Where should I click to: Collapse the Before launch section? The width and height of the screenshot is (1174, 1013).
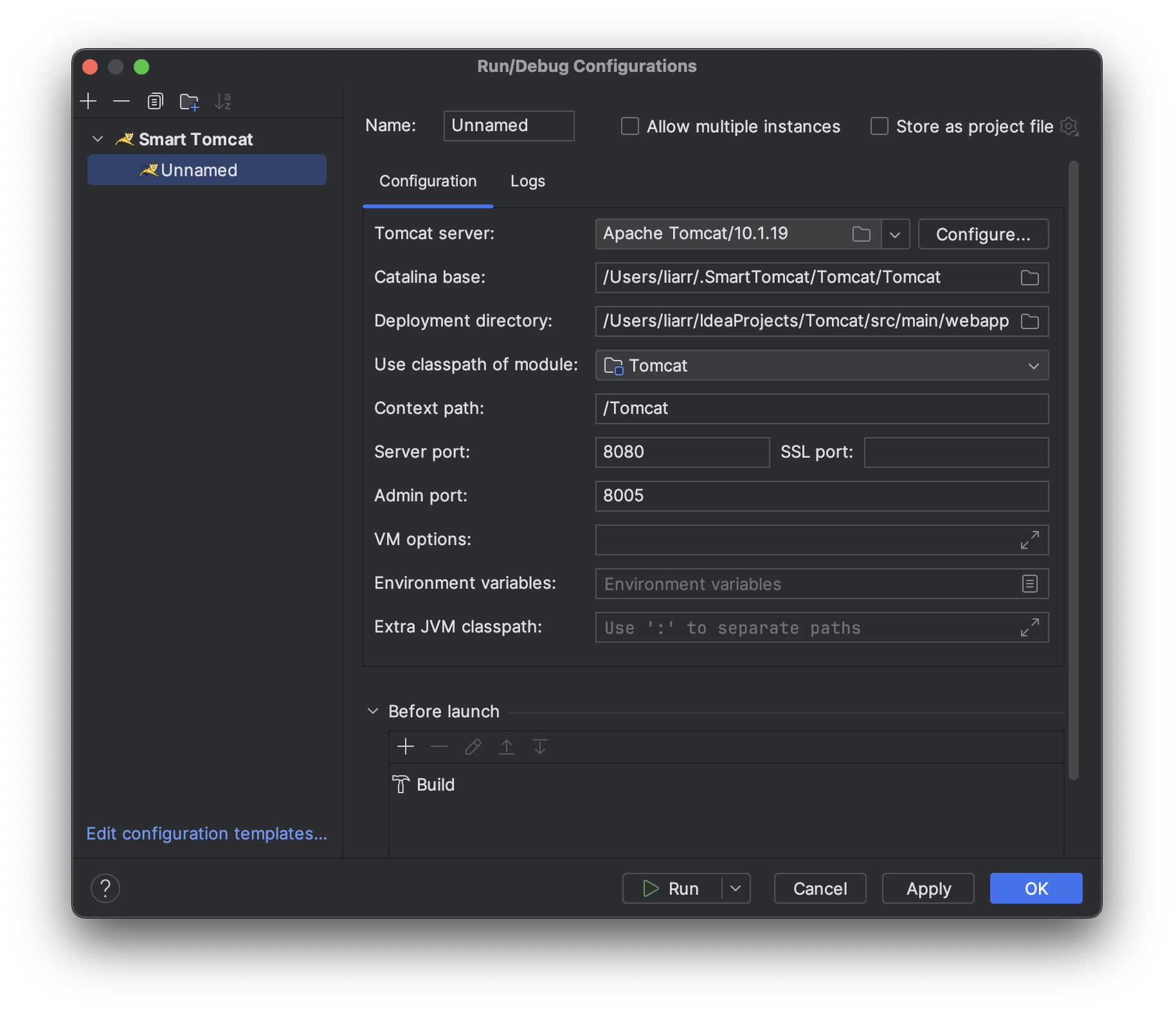pos(373,711)
